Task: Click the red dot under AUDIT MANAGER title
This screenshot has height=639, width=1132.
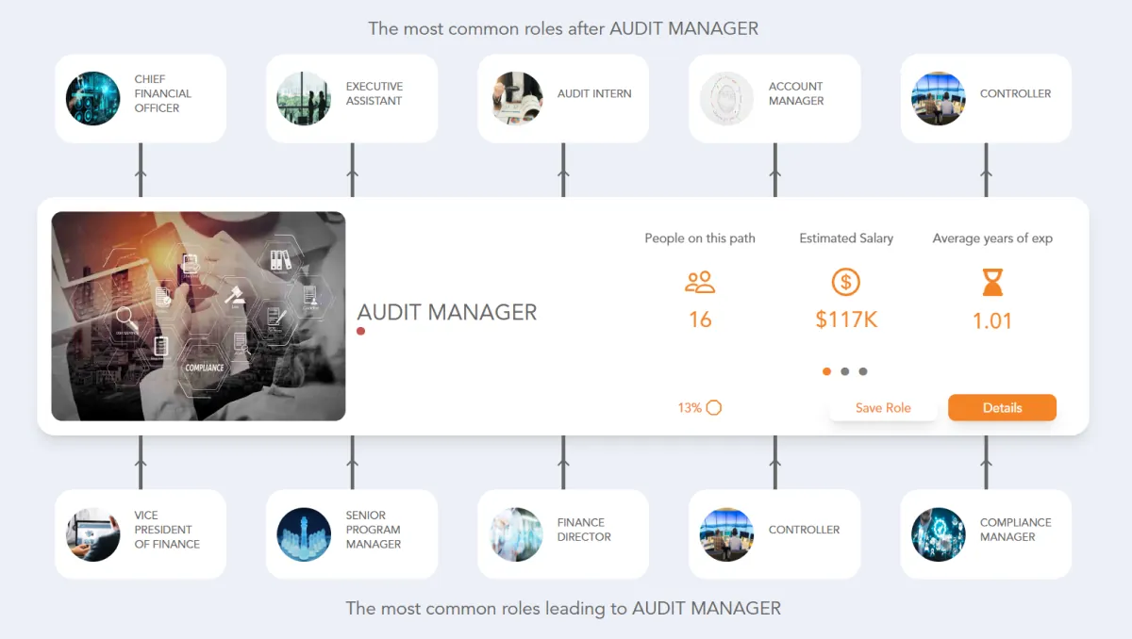Action: click(x=359, y=331)
